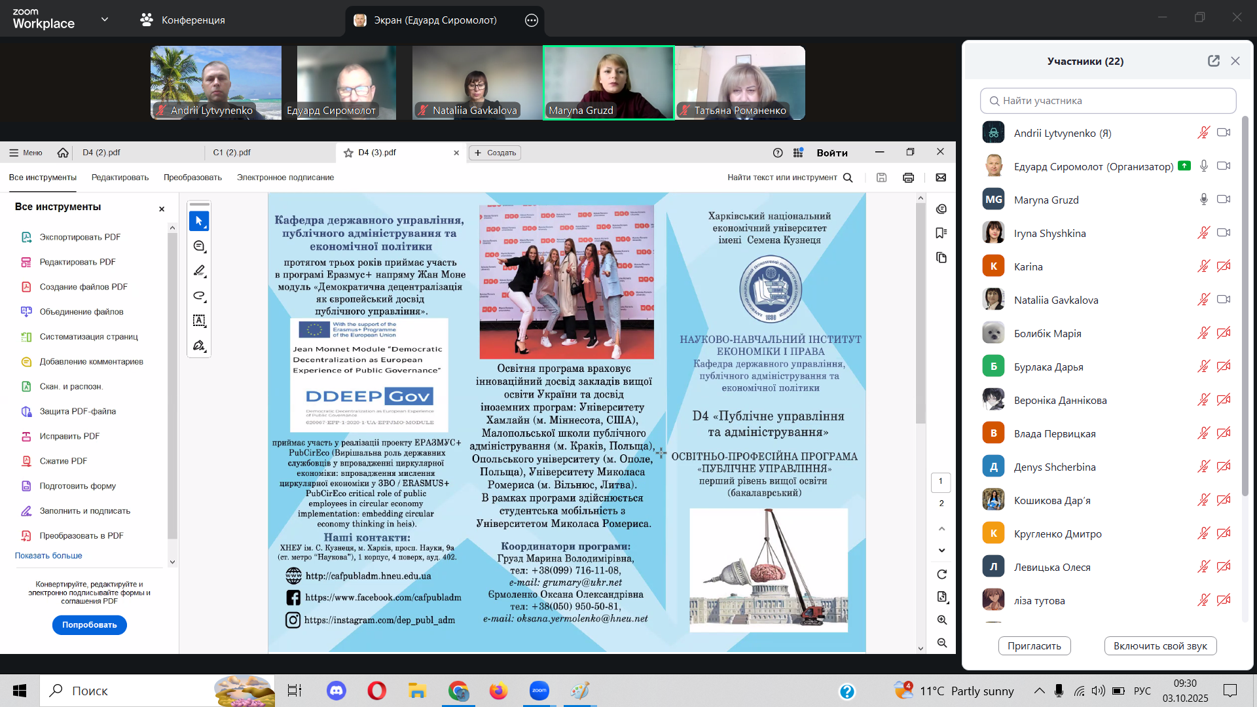Click the zoom in magnifier icon
Screen dimensions: 1257x707
[x=941, y=620]
